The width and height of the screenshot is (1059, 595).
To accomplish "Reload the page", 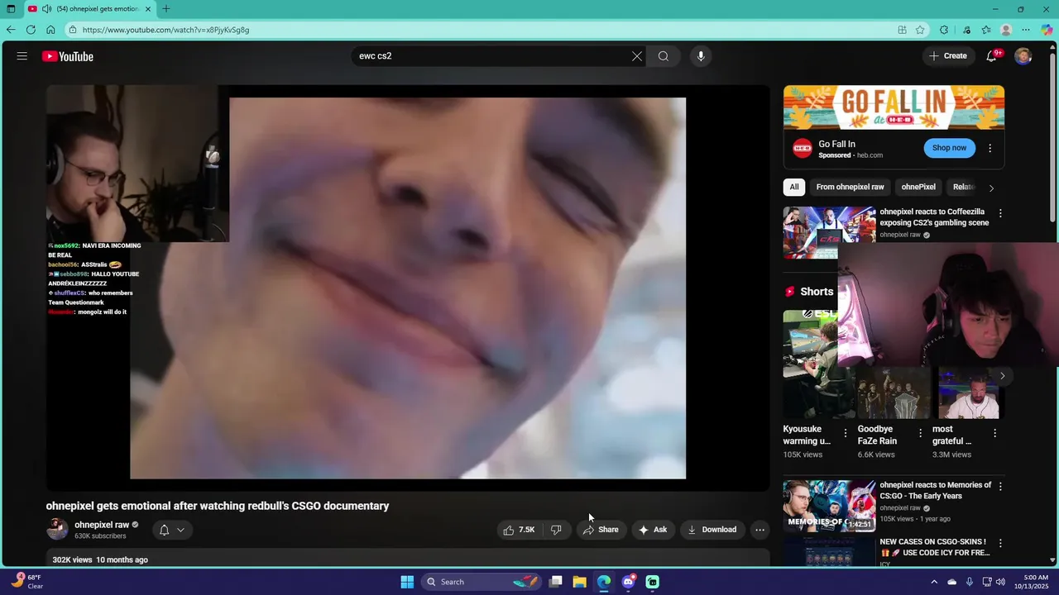I will tap(31, 30).
